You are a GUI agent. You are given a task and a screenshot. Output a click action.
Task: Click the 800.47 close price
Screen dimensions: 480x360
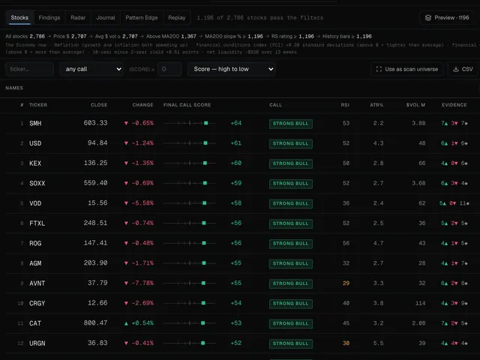point(95,322)
